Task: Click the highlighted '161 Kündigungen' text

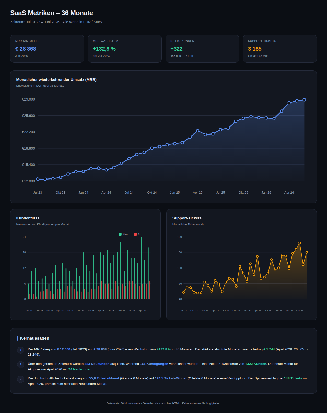Action: click(154, 364)
